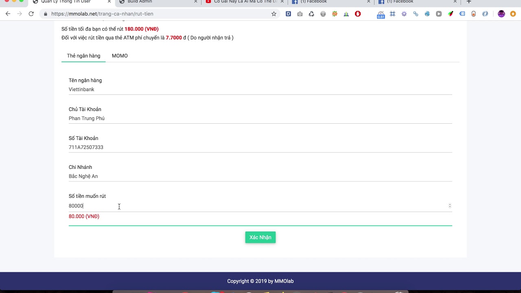
Task: Open the blue circular ring extension
Action: click(485, 14)
